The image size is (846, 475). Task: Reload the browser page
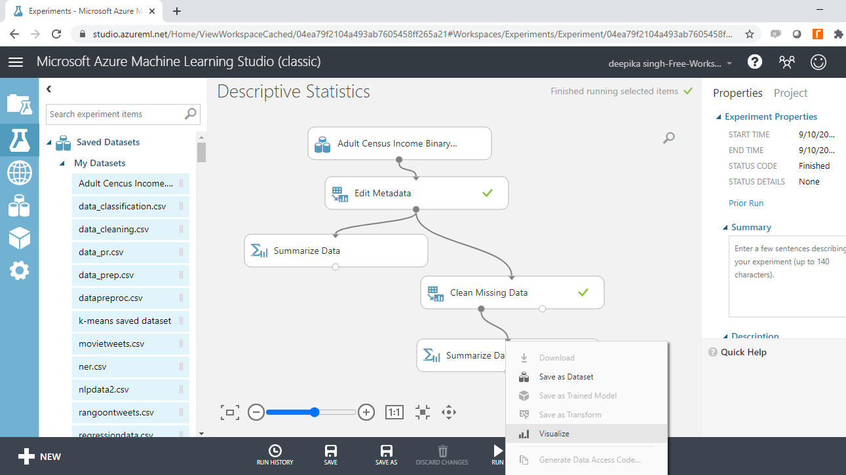56,34
